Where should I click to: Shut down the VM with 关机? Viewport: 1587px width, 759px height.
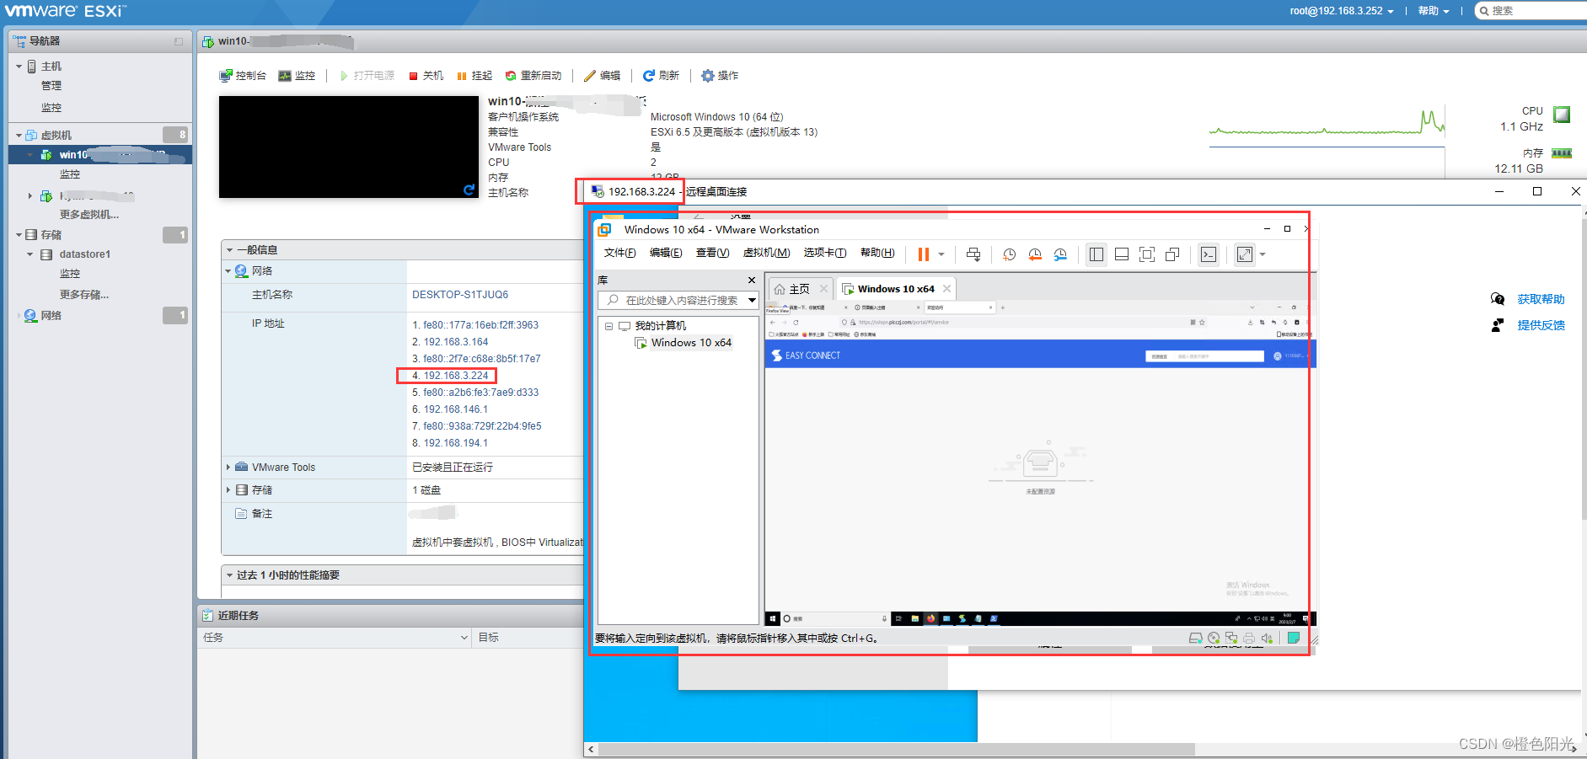pos(426,76)
